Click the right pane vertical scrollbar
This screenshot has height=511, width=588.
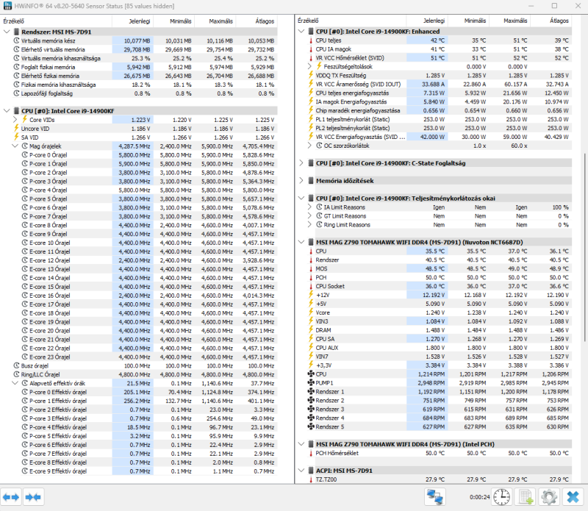(584, 248)
